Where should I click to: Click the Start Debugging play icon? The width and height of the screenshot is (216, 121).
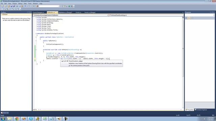(x=34, y=6)
